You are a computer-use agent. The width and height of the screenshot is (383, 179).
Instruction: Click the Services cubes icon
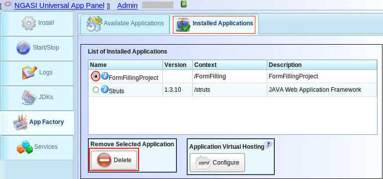coord(25,147)
